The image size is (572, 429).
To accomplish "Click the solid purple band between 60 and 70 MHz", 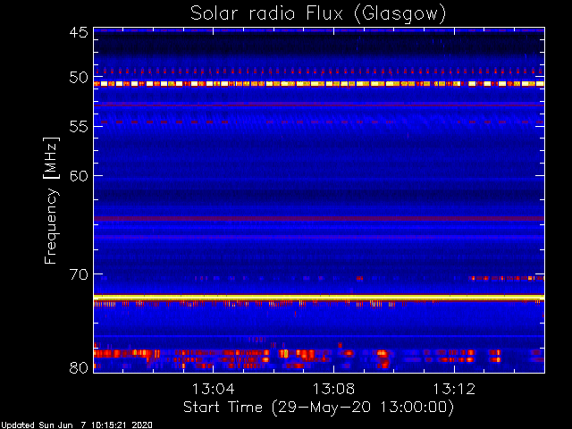I will [319, 218].
